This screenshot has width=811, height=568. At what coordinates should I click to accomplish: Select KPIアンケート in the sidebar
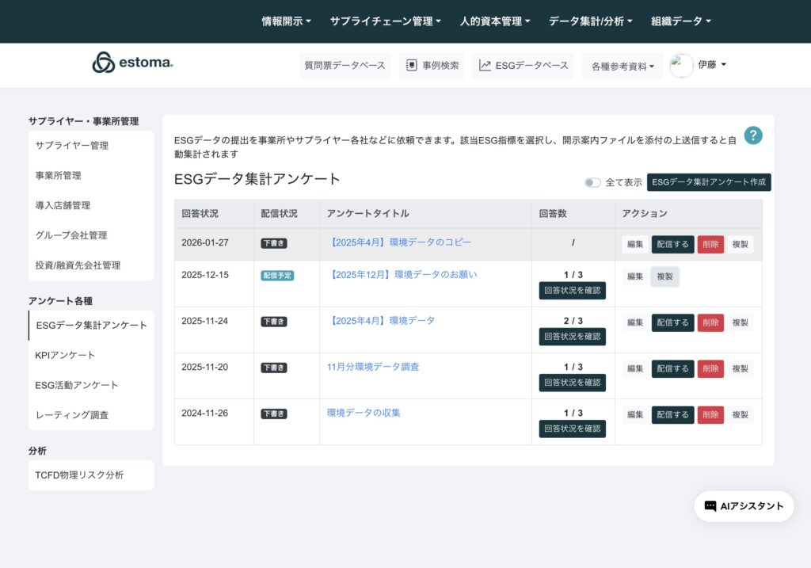[65, 355]
